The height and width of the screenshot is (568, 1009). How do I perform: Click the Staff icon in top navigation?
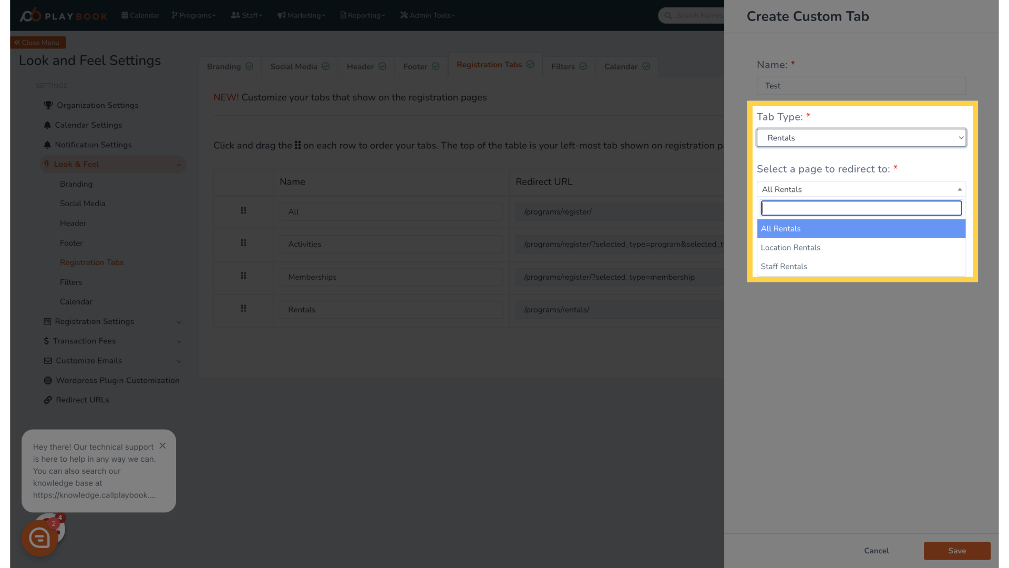(x=235, y=15)
